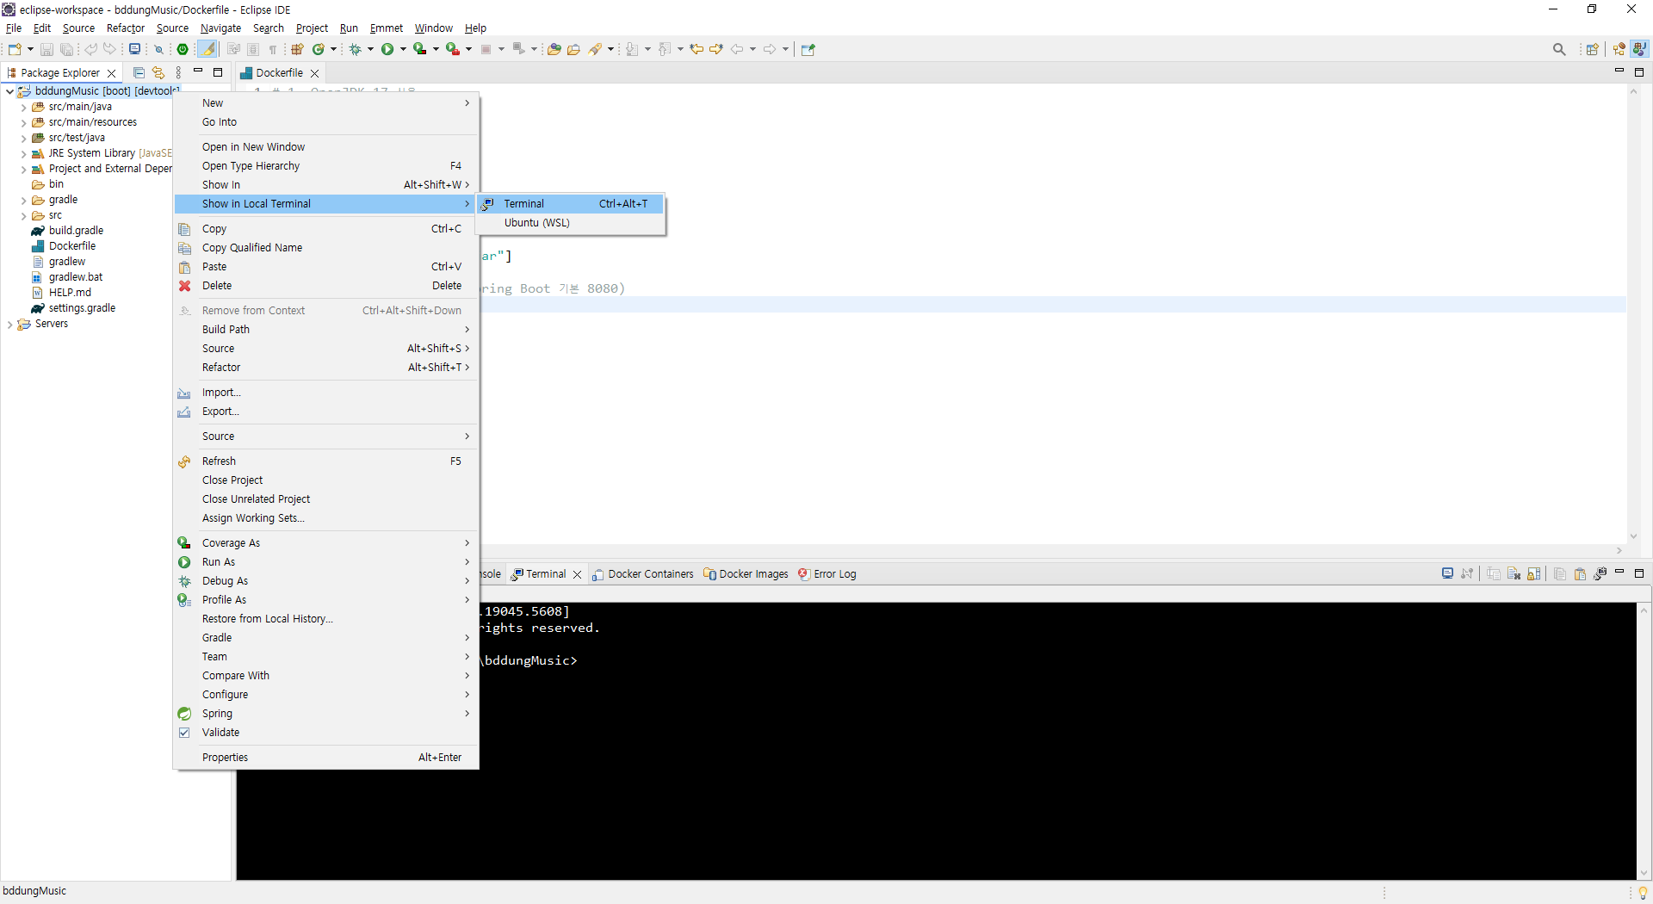Click the Save toolbar icon
Screen dimensions: 1653x904
tap(46, 49)
